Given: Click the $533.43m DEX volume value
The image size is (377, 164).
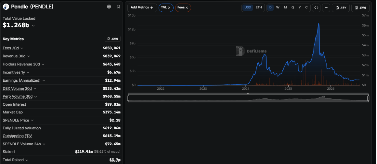Looking at the screenshot, I should point(111,88).
